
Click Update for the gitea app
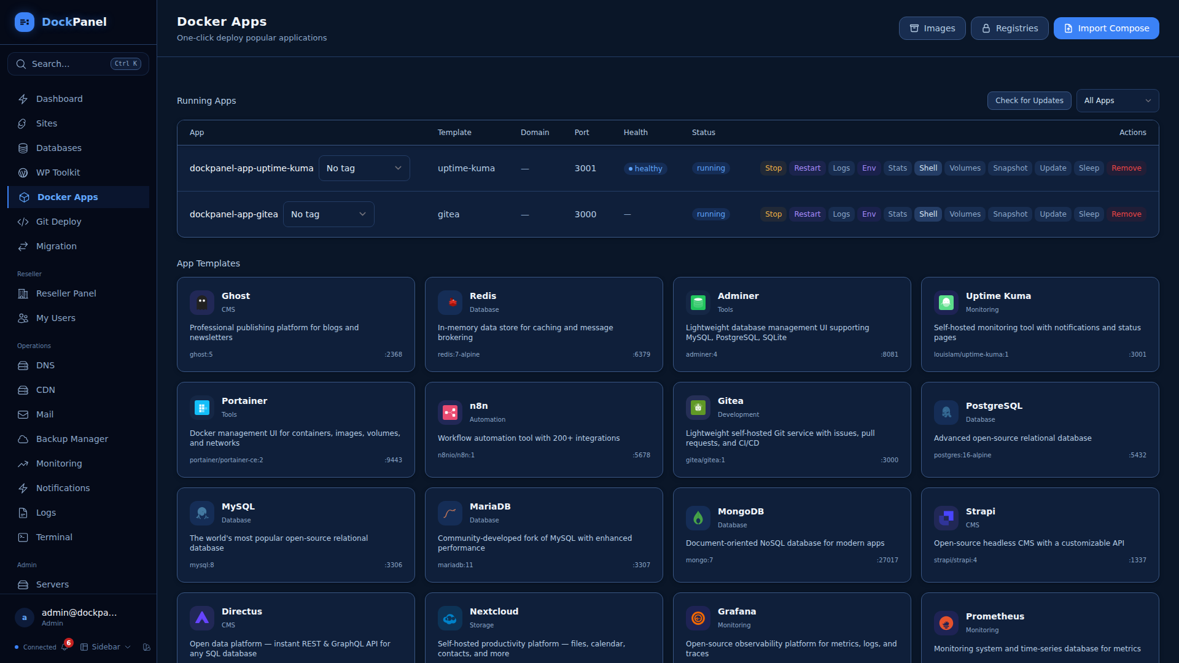tap(1053, 214)
